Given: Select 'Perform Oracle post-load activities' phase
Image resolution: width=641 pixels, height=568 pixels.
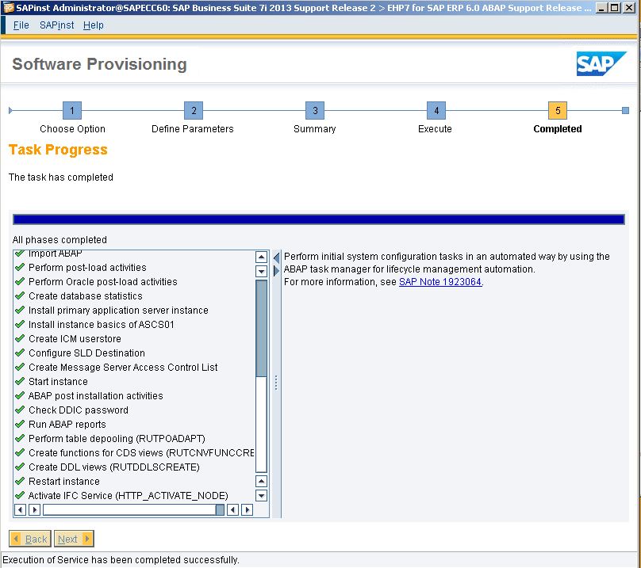Looking at the screenshot, I should pyautogui.click(x=102, y=282).
